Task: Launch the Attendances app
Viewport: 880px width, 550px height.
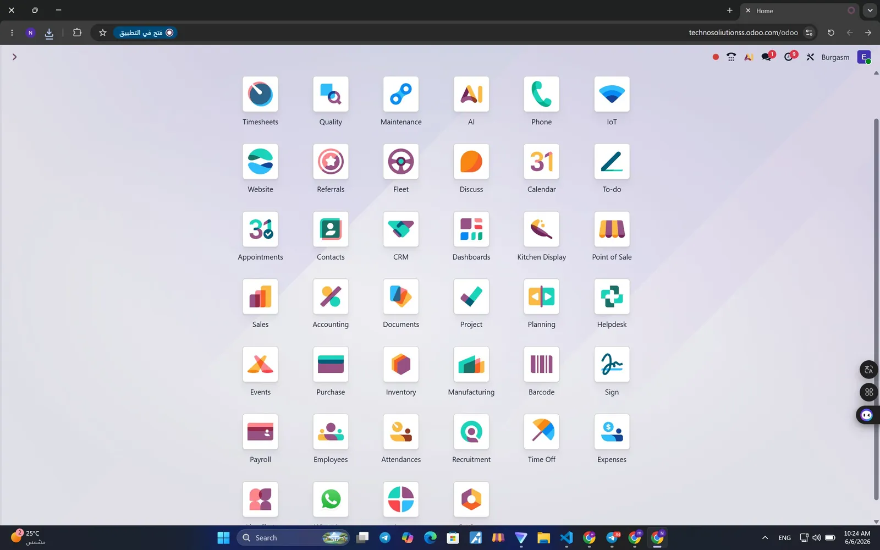Action: (x=401, y=432)
